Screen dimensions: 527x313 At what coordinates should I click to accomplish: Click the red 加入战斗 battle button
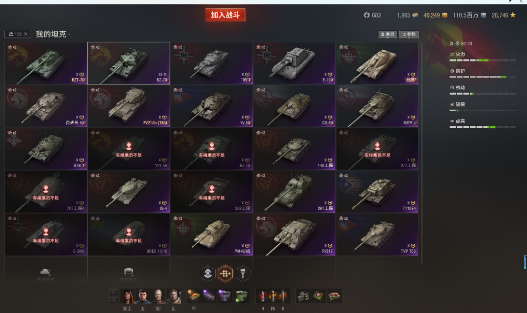(225, 15)
